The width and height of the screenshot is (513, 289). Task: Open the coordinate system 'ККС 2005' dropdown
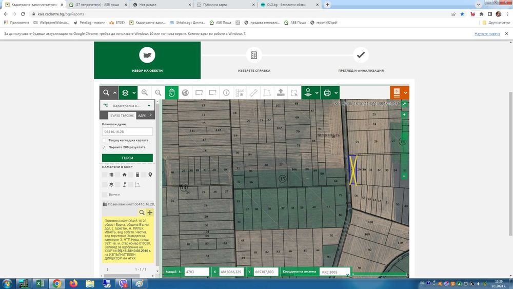pos(334,272)
